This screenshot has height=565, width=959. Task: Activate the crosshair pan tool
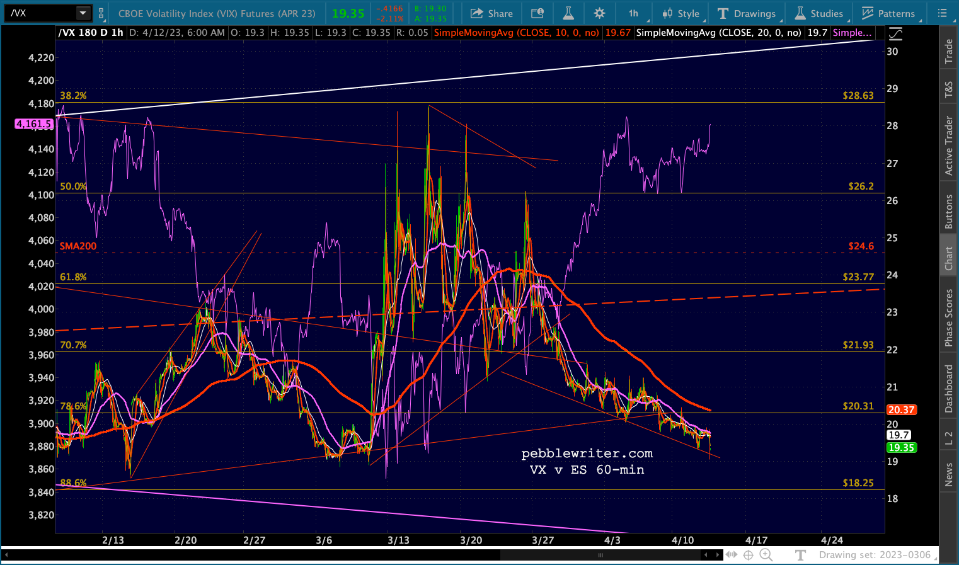(x=748, y=555)
